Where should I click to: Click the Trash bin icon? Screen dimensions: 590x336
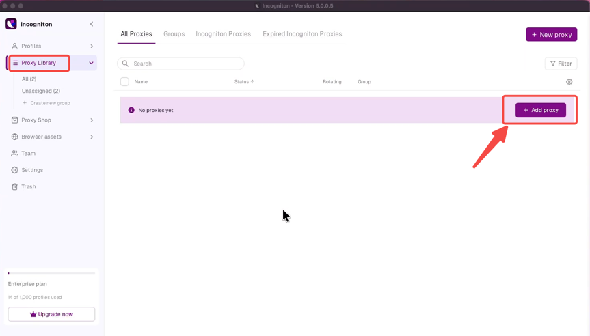coord(14,186)
